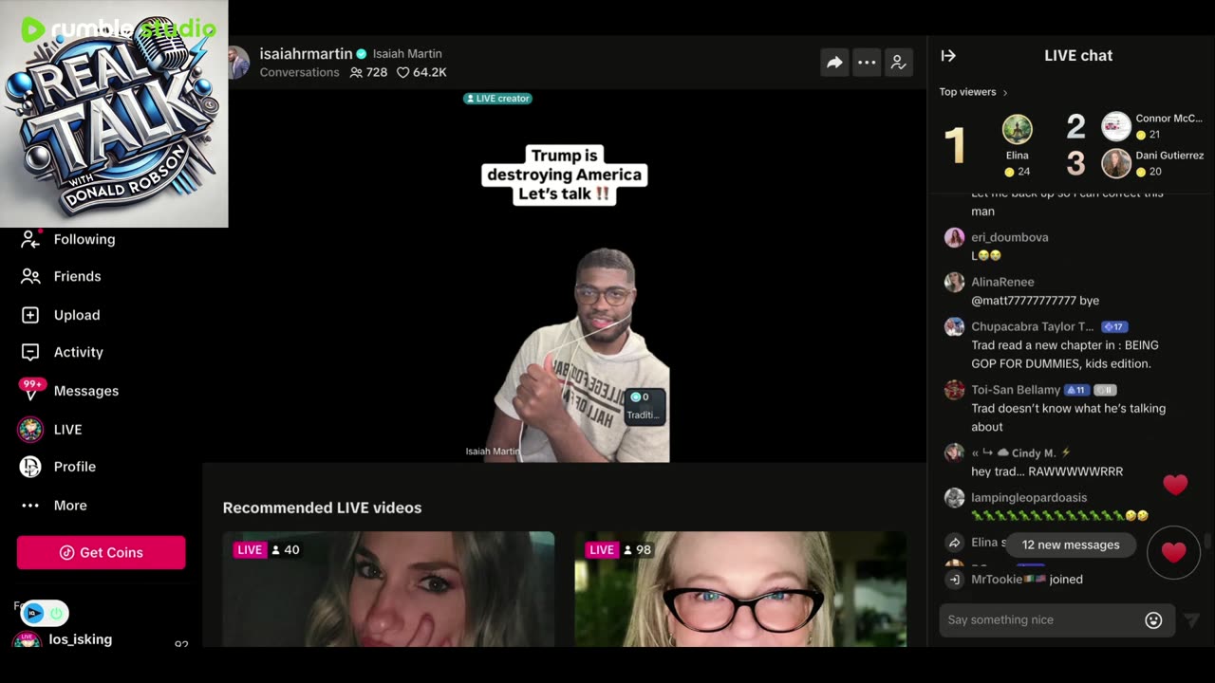Click the 'Isaiah Martin' display name in the header
This screenshot has width=1215, height=683.
(x=407, y=54)
